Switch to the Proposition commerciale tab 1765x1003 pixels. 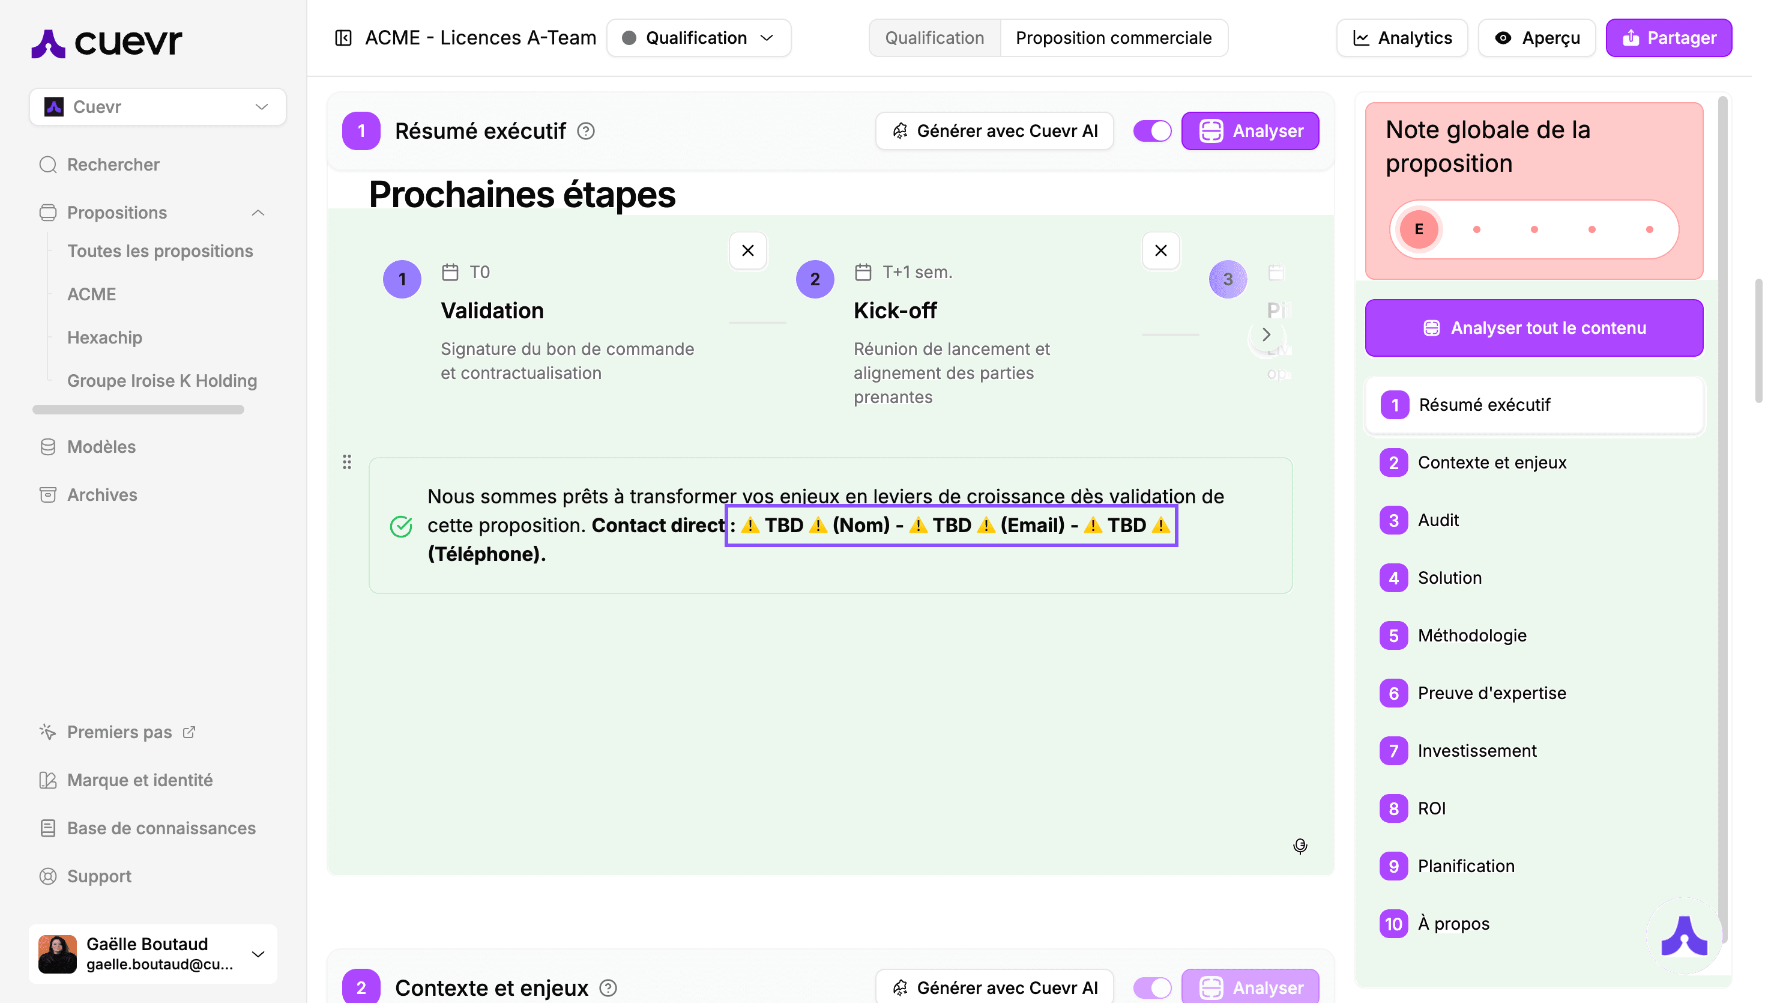[x=1113, y=38]
